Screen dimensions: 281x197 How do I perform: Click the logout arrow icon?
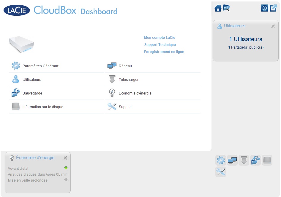pos(273,8)
